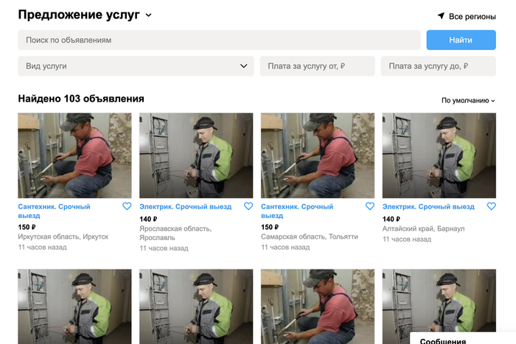Screen dimensions: 516x344
Task: Open the Электрик. Срочный выезд link for Барнаул
Action: tap(428, 207)
